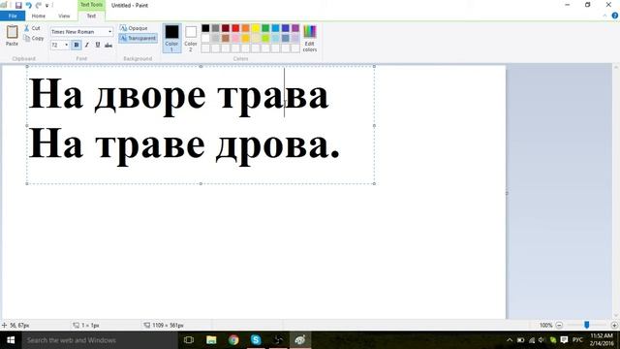Image resolution: width=620 pixels, height=349 pixels.
Task: Launch Google Chrome from the taskbar
Action: (233, 340)
